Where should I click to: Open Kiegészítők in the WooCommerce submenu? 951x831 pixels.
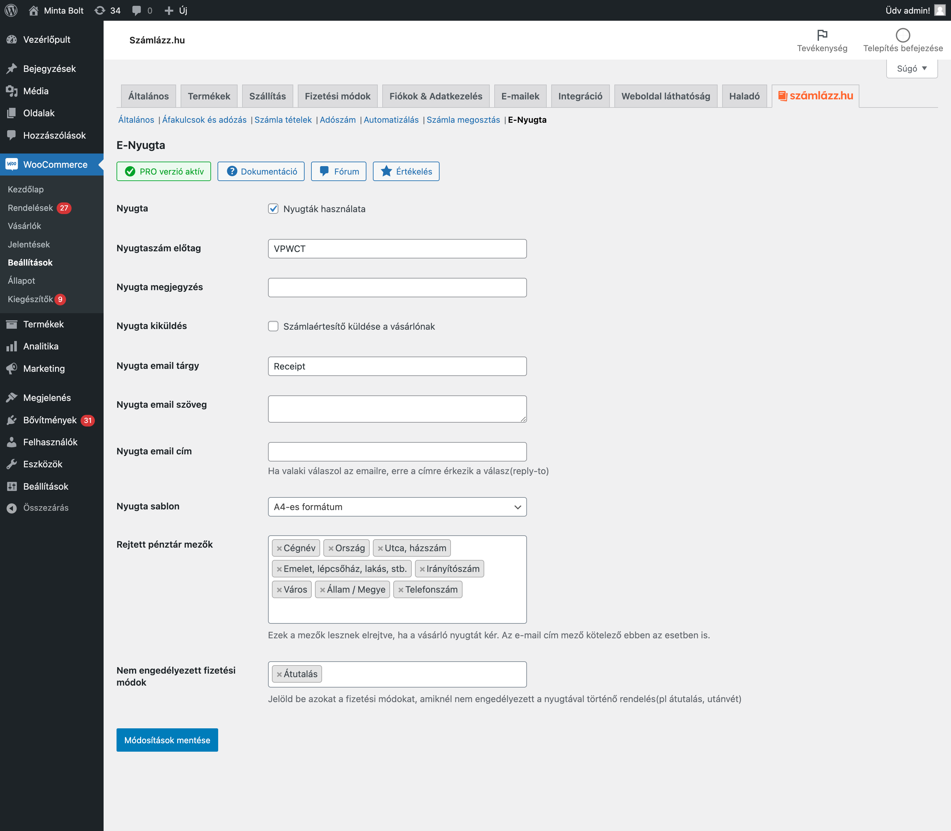click(x=30, y=299)
